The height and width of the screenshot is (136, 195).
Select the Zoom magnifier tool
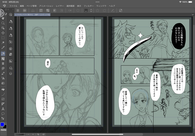click(3, 23)
